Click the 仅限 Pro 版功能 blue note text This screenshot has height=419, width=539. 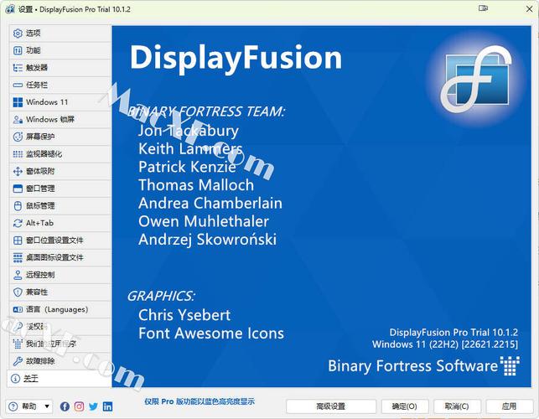(x=200, y=401)
